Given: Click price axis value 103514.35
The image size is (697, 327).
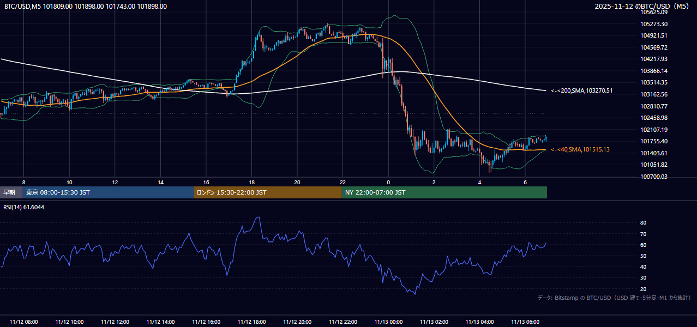Looking at the screenshot, I should (x=654, y=82).
